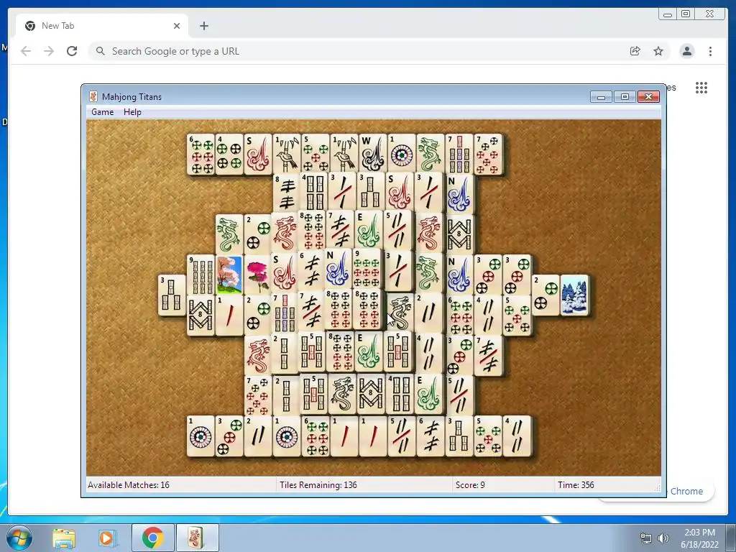This screenshot has height=552, width=736.
Task: Open Windows Media Player from the taskbar
Action: [x=106, y=538]
